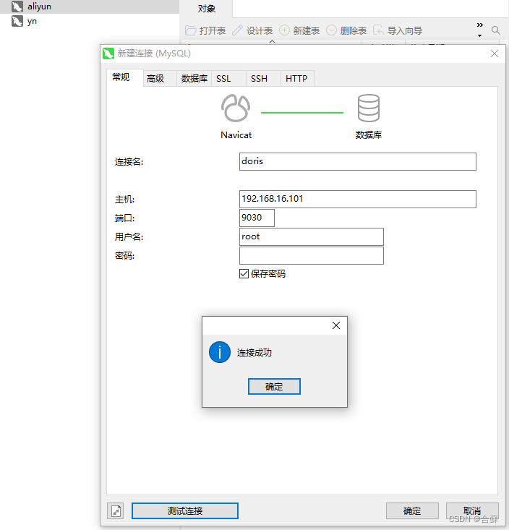The height and width of the screenshot is (530, 509).
Task: Click the 确定 button in dialog footer
Action: tap(412, 510)
